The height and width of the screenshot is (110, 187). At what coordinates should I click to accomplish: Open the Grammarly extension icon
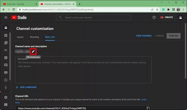pos(163,10)
